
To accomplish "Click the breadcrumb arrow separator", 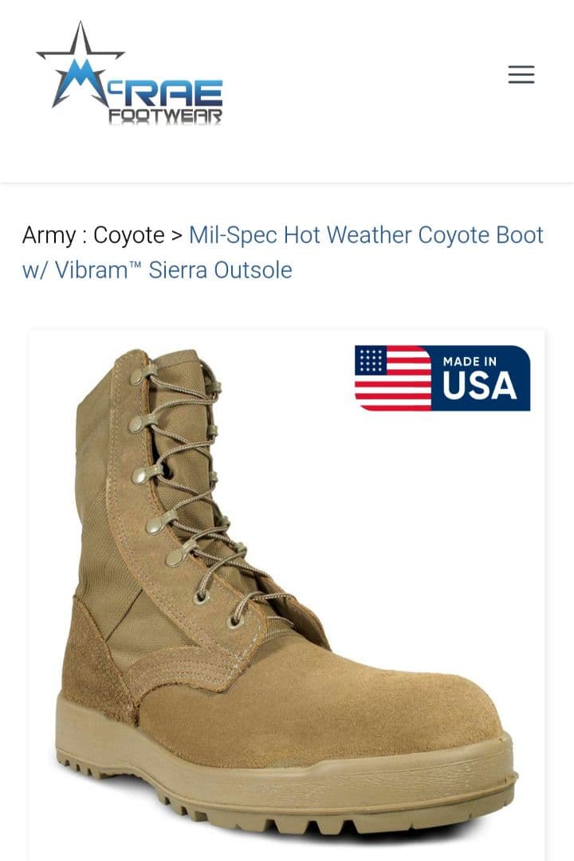I will coord(177,235).
